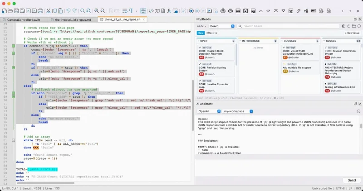
Task: Close the clone_all_di..ne_repos.sh tab
Action: click(x=144, y=19)
